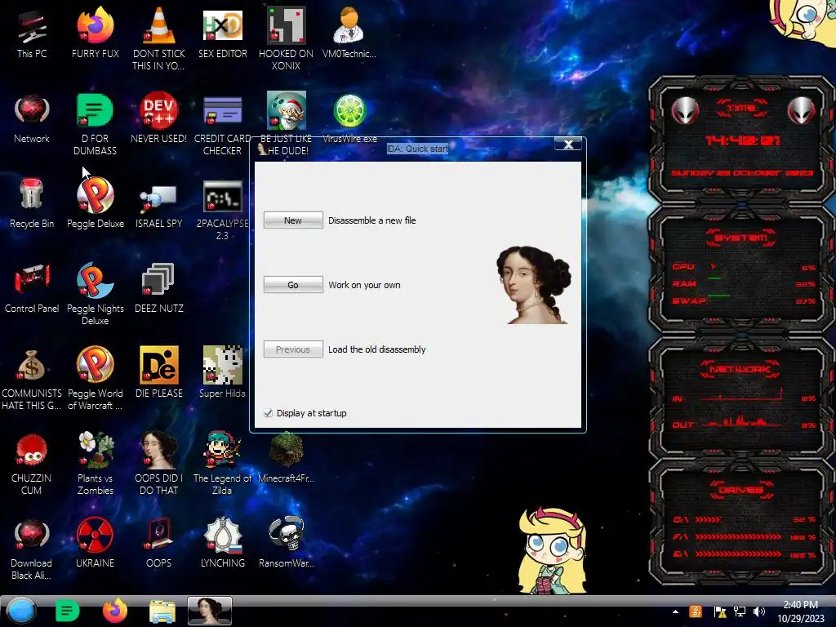Screen dimensions: 836x627
Task: Click the TIME gadget panel
Action: click(741, 140)
